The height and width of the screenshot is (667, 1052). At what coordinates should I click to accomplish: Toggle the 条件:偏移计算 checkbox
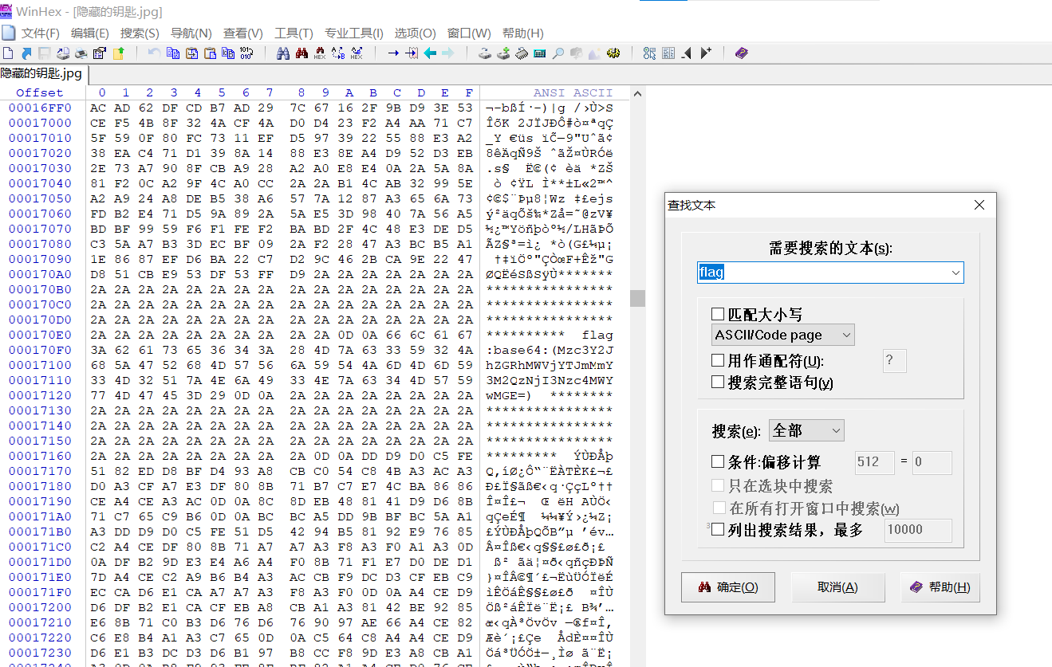718,461
